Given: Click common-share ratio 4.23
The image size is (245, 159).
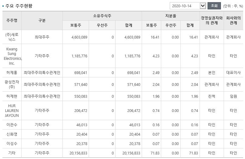Looking at the screenshot, I should [x=156, y=56].
